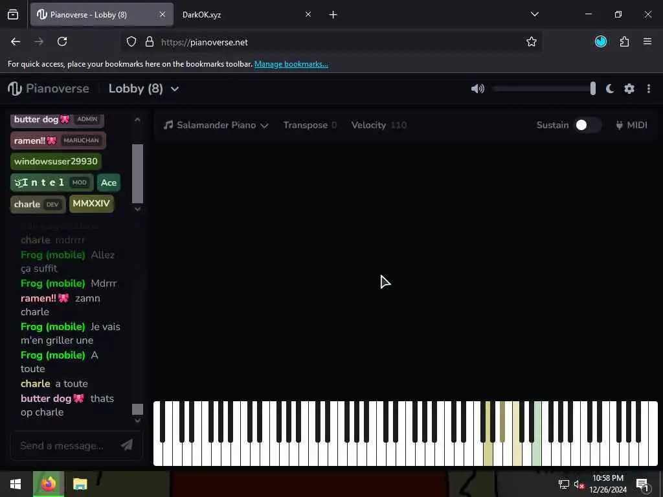Select the Pianoverse - Lobby (8) tab
This screenshot has height=497, width=663.
tap(102, 15)
